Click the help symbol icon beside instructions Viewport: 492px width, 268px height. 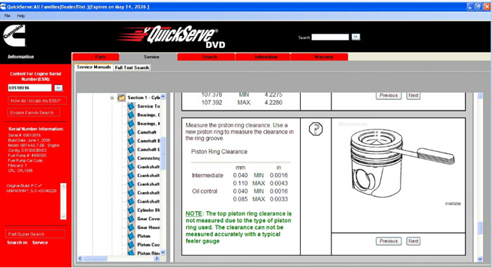click(316, 129)
